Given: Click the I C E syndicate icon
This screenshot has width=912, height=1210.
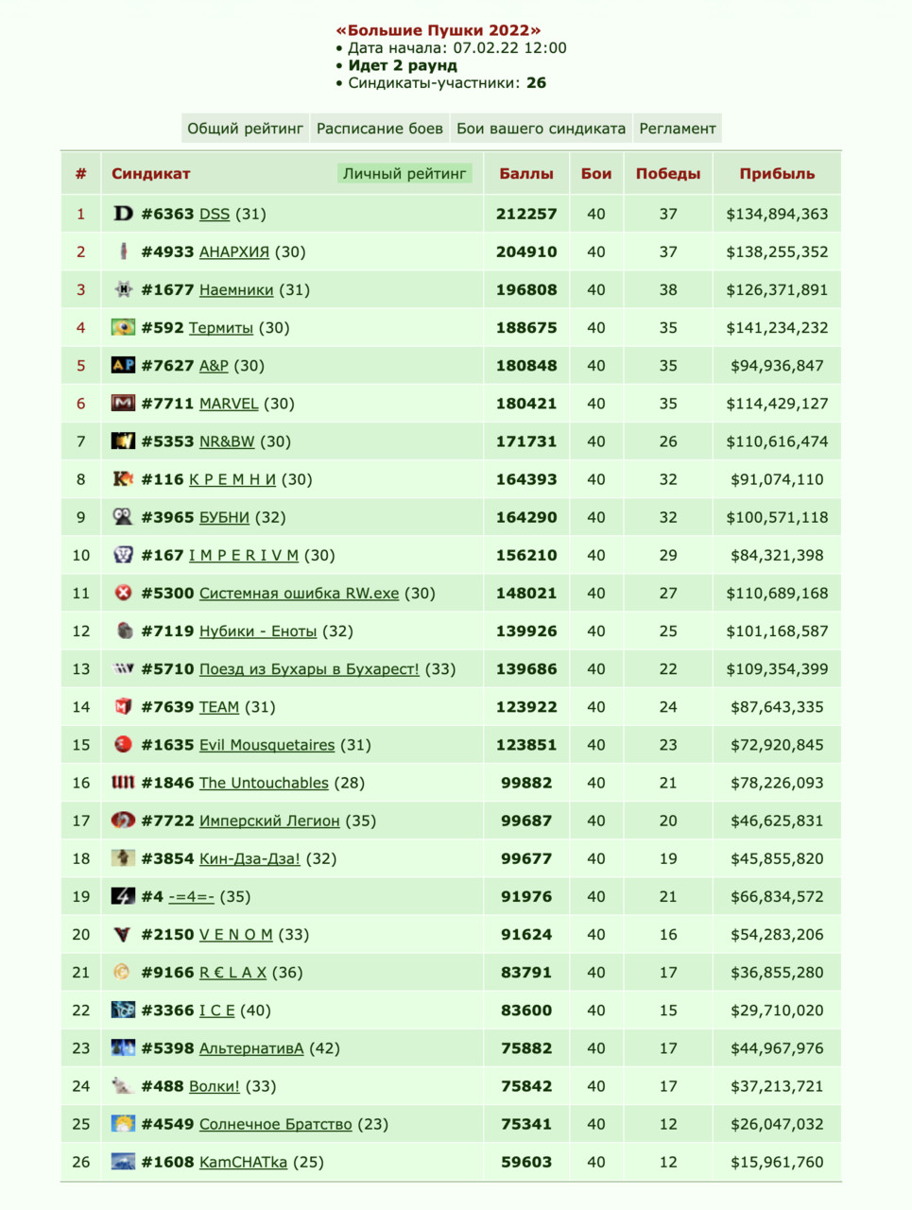Looking at the screenshot, I should pos(123,1010).
